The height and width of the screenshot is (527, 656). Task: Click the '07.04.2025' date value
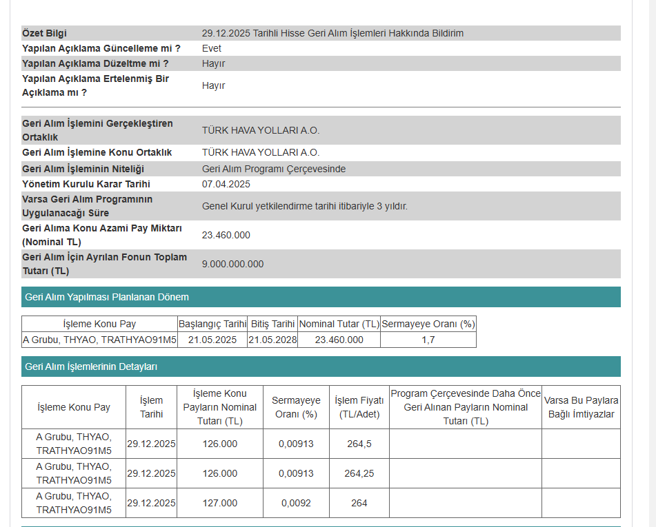[226, 185]
